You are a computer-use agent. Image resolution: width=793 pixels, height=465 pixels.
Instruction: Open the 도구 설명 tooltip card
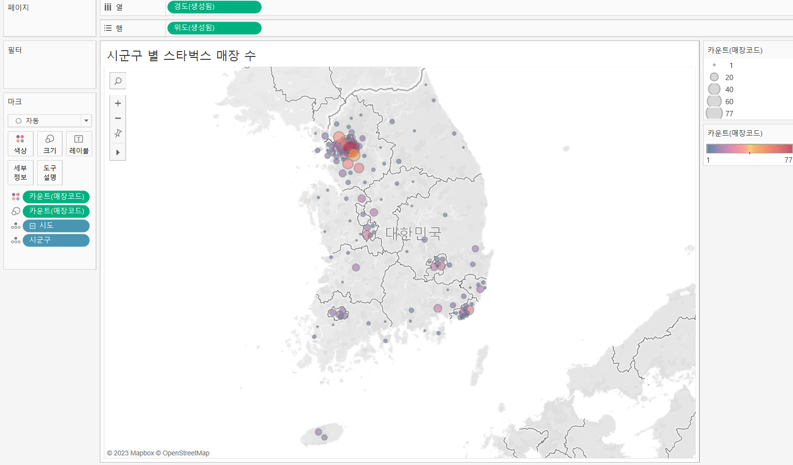pos(50,173)
